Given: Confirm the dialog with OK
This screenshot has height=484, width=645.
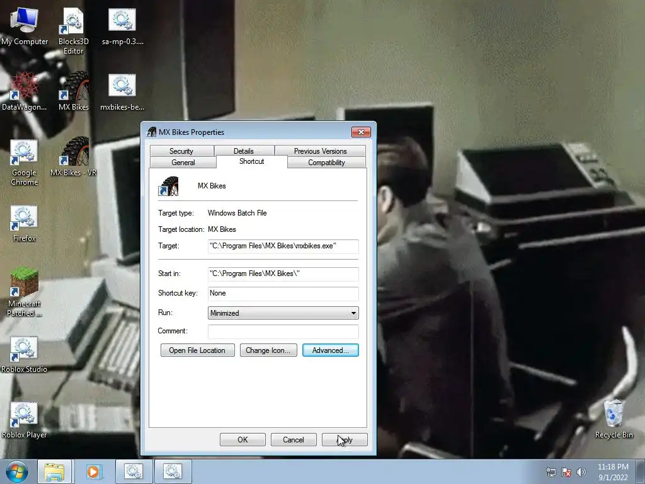Looking at the screenshot, I should pyautogui.click(x=243, y=439).
